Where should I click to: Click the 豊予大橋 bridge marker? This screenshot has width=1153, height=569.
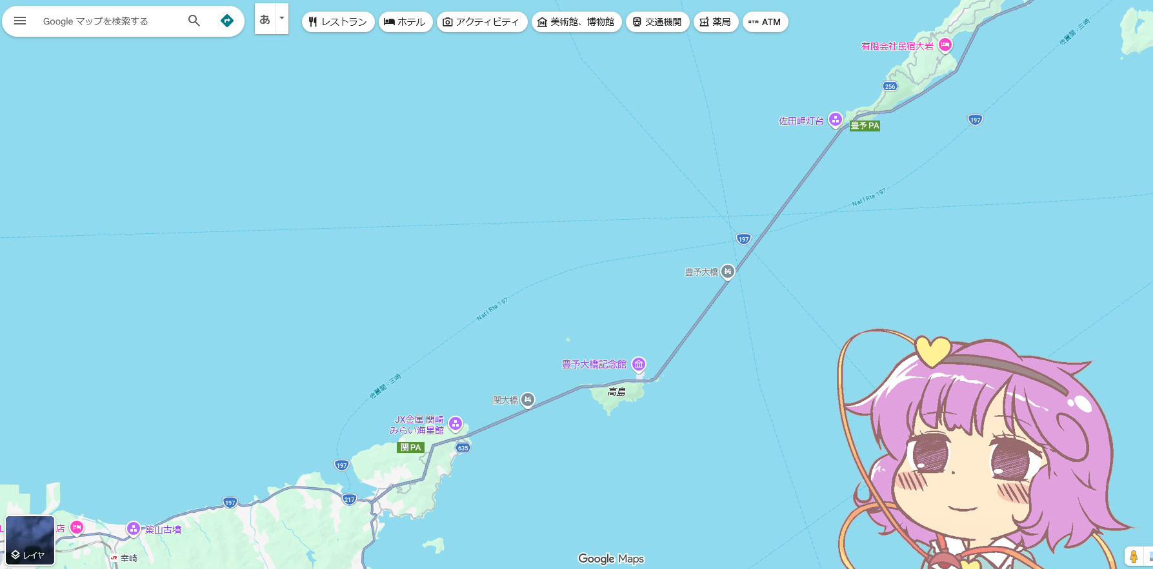[728, 271]
